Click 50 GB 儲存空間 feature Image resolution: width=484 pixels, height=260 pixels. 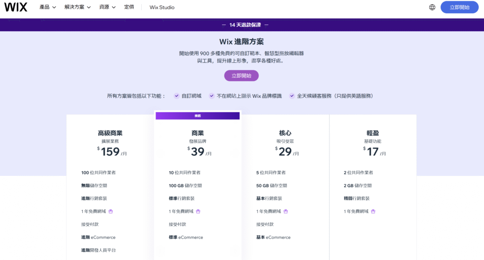tap(272, 186)
